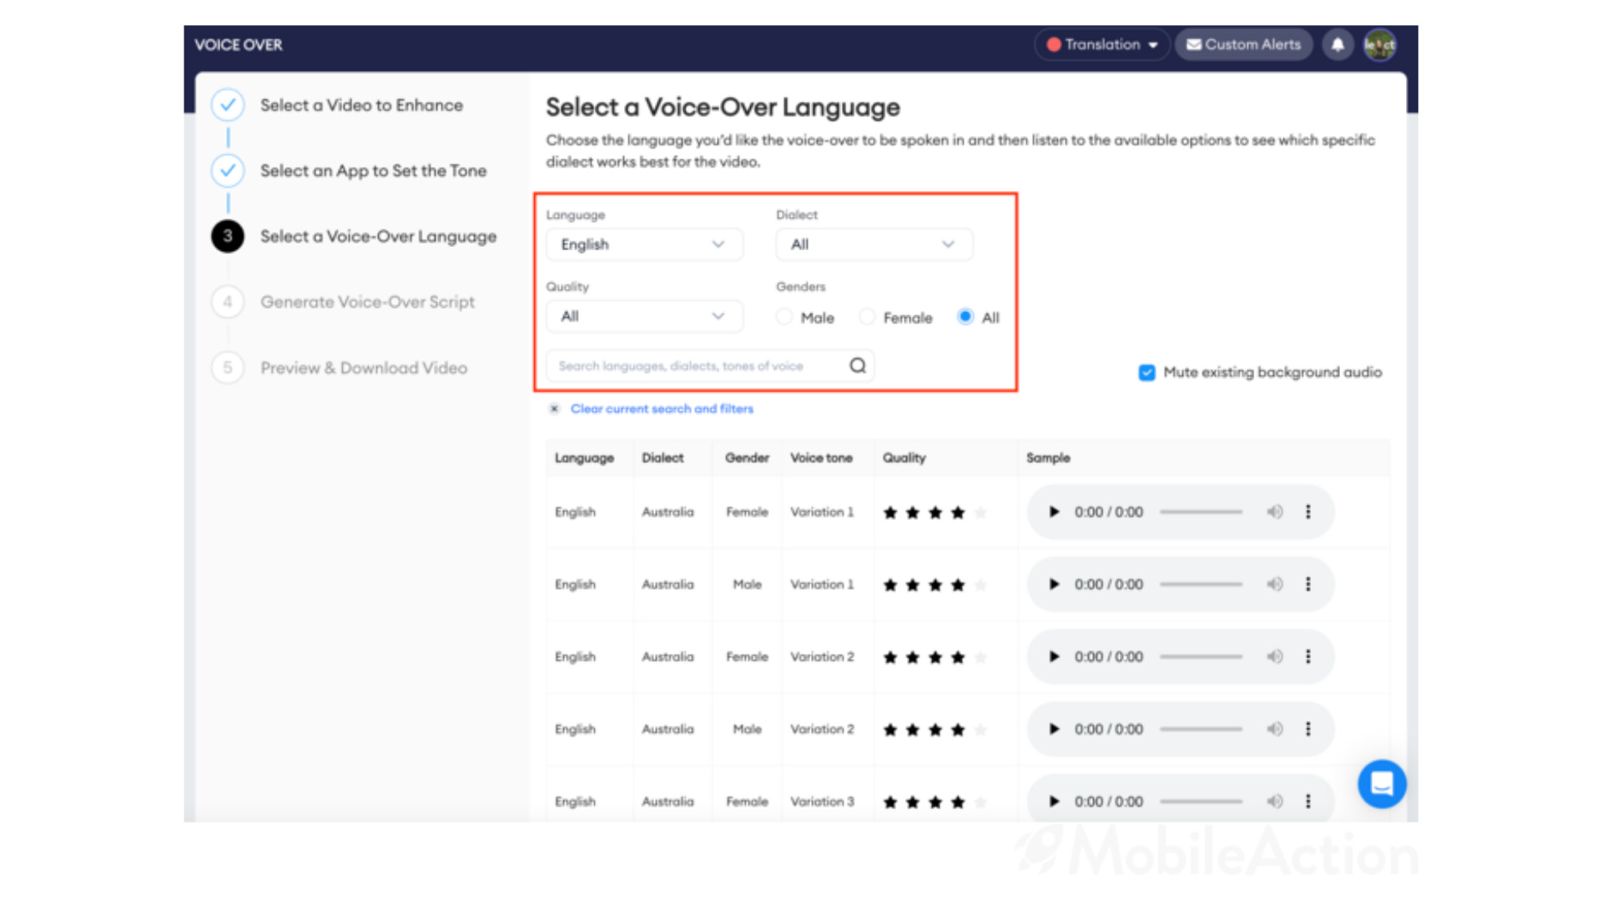Open the chat support bubble icon
Screen dimensions: 1602x901
coord(1382,783)
